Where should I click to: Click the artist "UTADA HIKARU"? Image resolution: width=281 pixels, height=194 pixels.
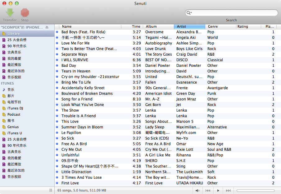tap(190, 183)
